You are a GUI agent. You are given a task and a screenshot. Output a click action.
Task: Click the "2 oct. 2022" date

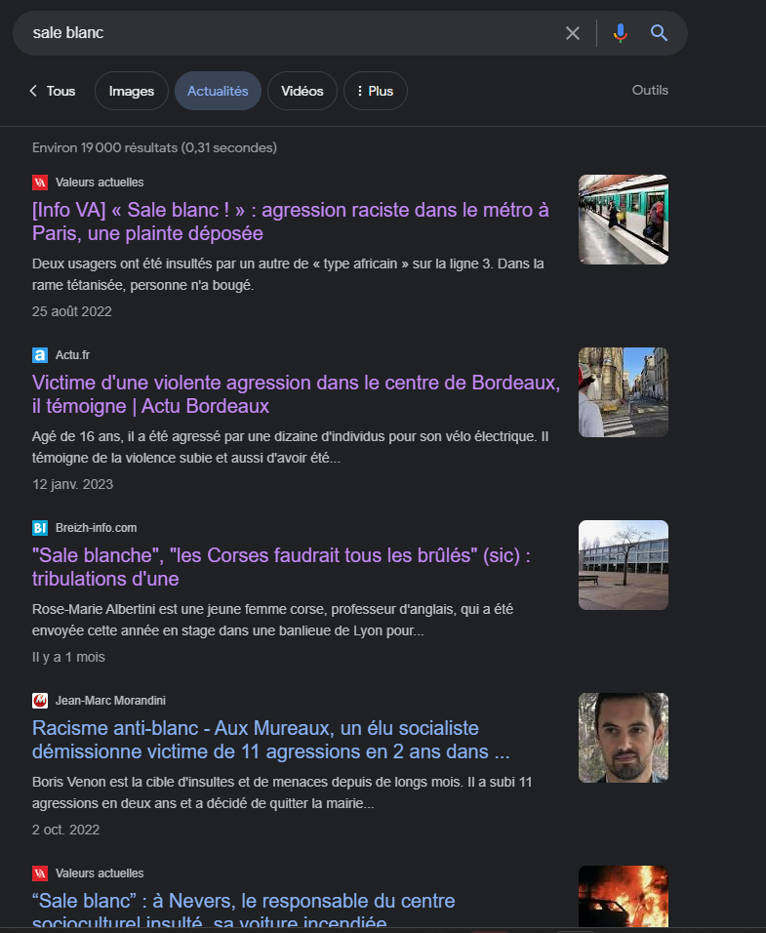[65, 830]
